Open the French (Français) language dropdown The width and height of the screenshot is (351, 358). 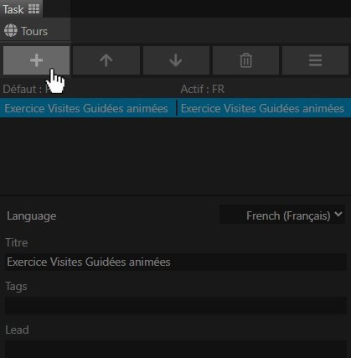[282, 215]
